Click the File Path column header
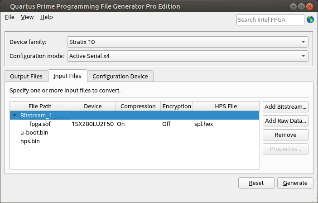Viewport: 318px width, 203px height. (40, 106)
